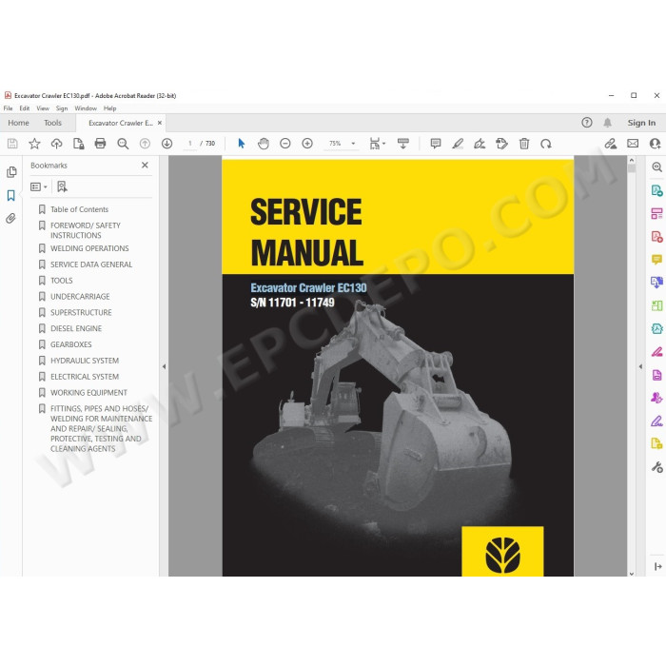Open the Help question mark icon
The height and width of the screenshot is (666, 666).
click(x=587, y=123)
